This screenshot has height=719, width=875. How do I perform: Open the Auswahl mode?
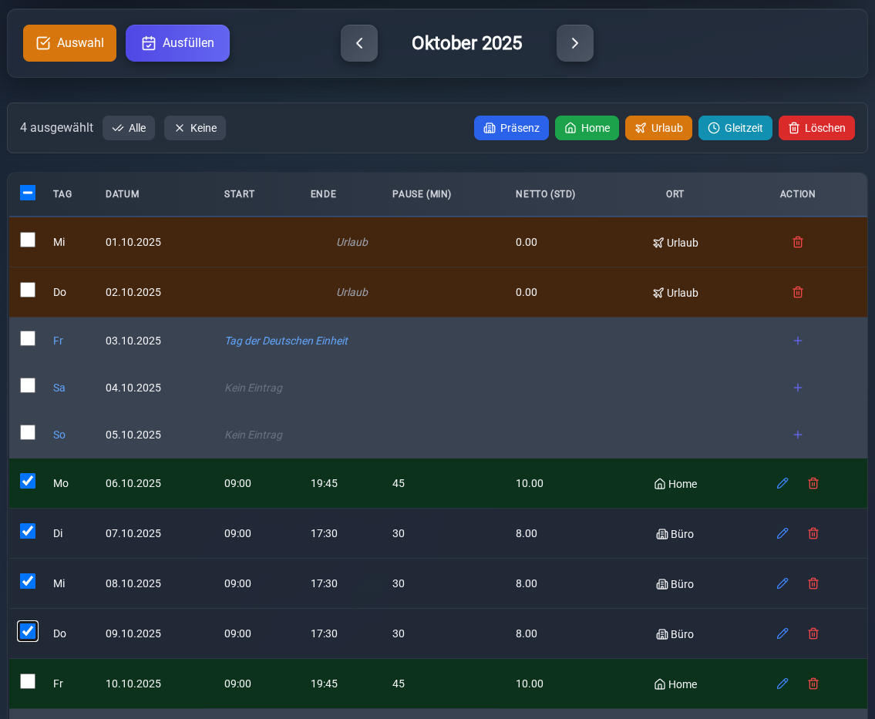tap(69, 43)
